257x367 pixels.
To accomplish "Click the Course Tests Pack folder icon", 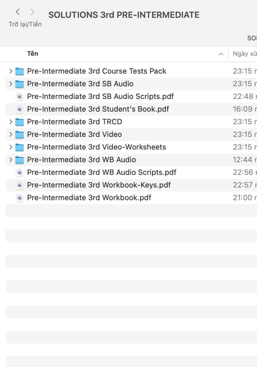I will click(19, 71).
